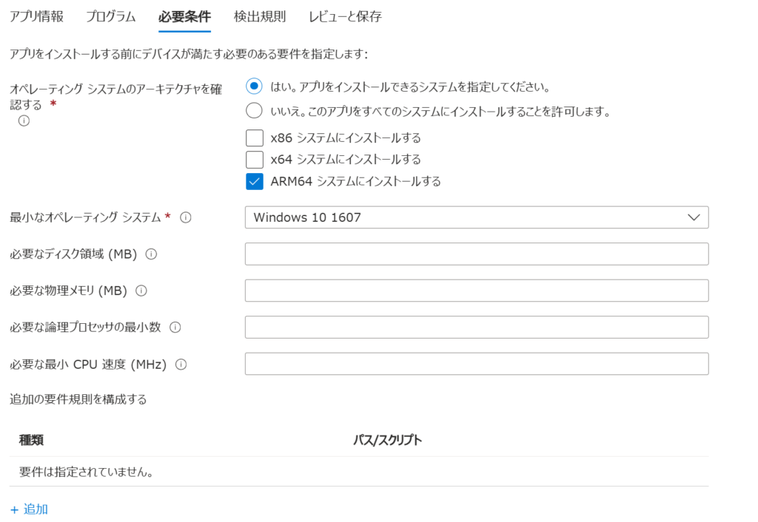Click info icon next to 最小なオペレーティング システム
The width and height of the screenshot is (758, 522).
click(186, 217)
